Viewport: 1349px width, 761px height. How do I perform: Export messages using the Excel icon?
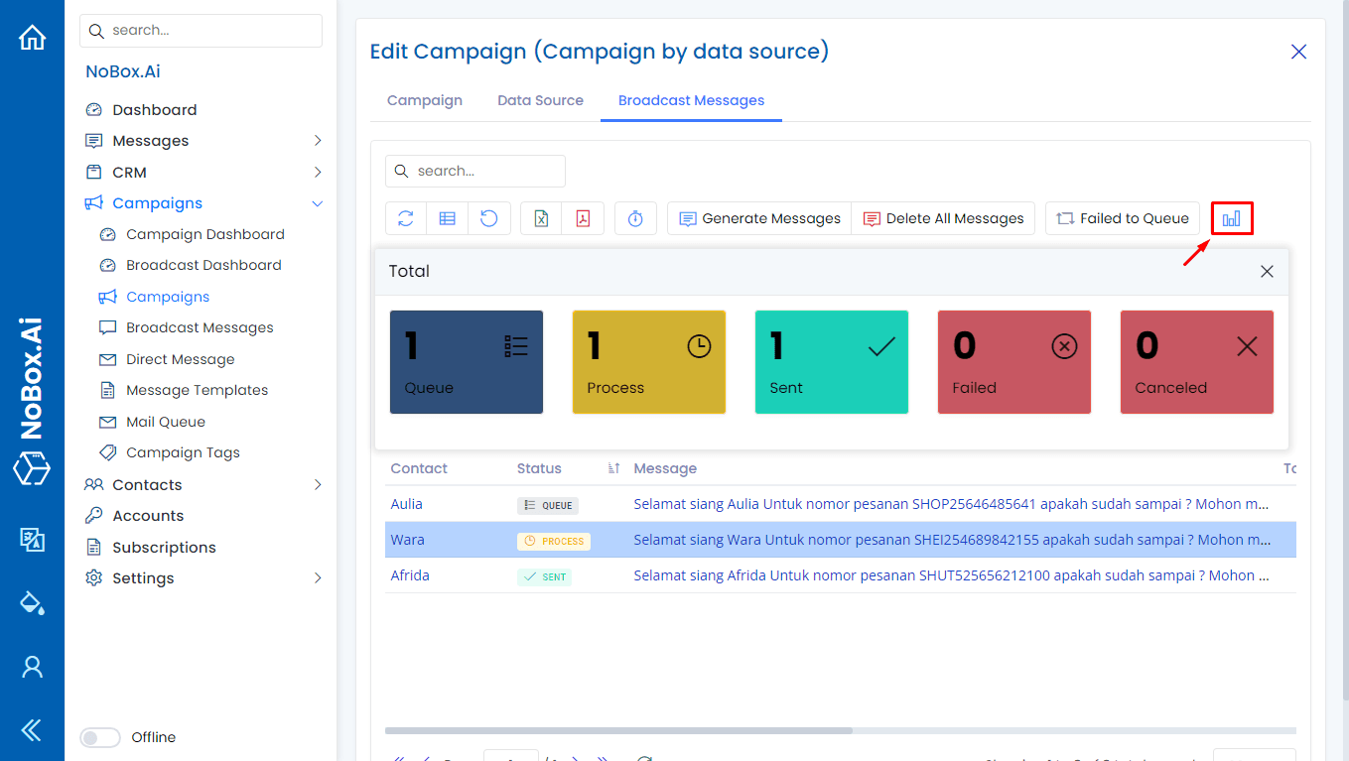541,217
